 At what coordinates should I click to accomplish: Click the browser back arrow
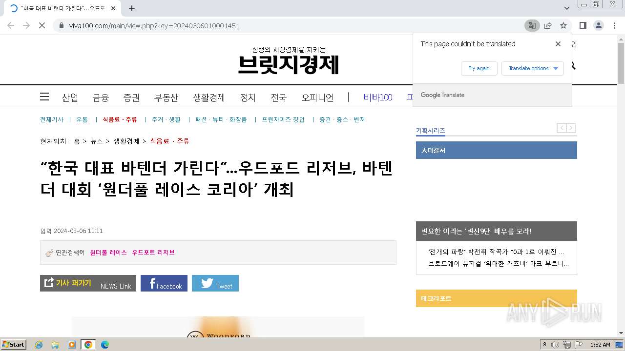11,25
